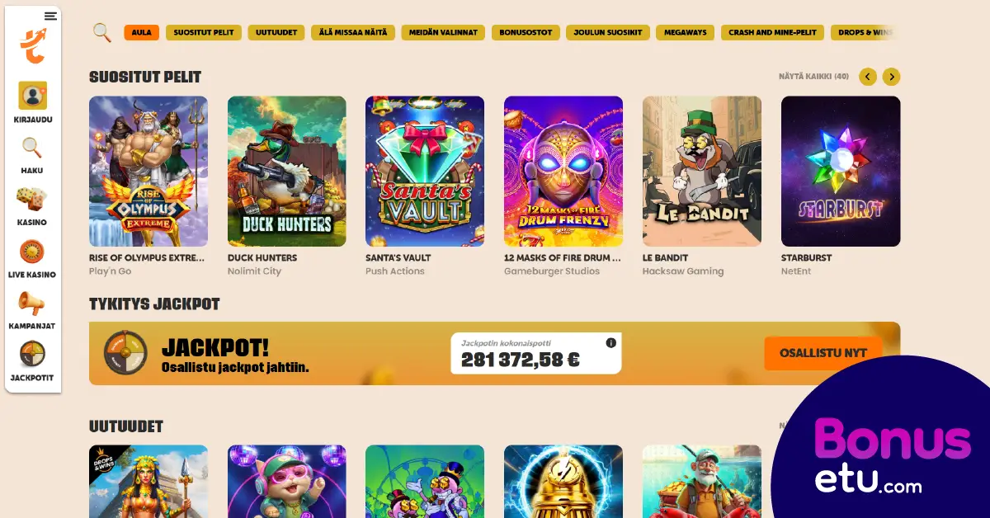The width and height of the screenshot is (990, 518).
Task: Open the Näytä kaikki (40) link
Action: point(813,77)
